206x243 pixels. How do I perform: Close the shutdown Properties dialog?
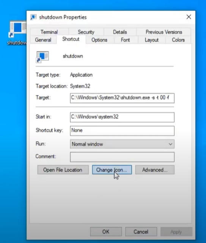click(x=189, y=17)
